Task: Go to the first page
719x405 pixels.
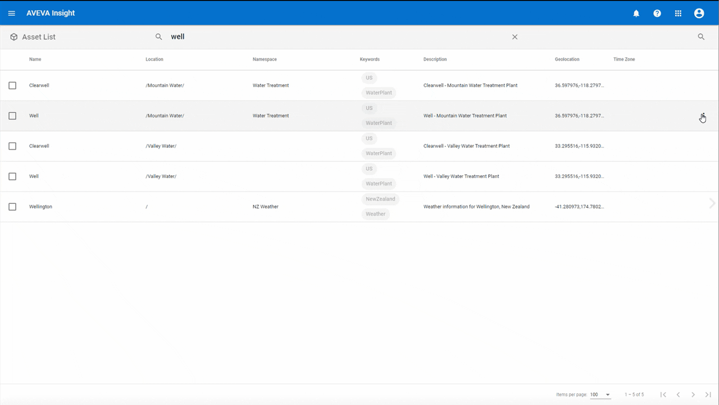Action: point(663,395)
